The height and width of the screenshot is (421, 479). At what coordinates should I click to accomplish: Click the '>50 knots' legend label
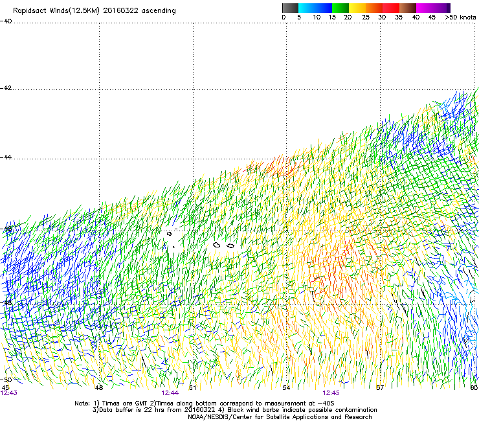pos(460,17)
